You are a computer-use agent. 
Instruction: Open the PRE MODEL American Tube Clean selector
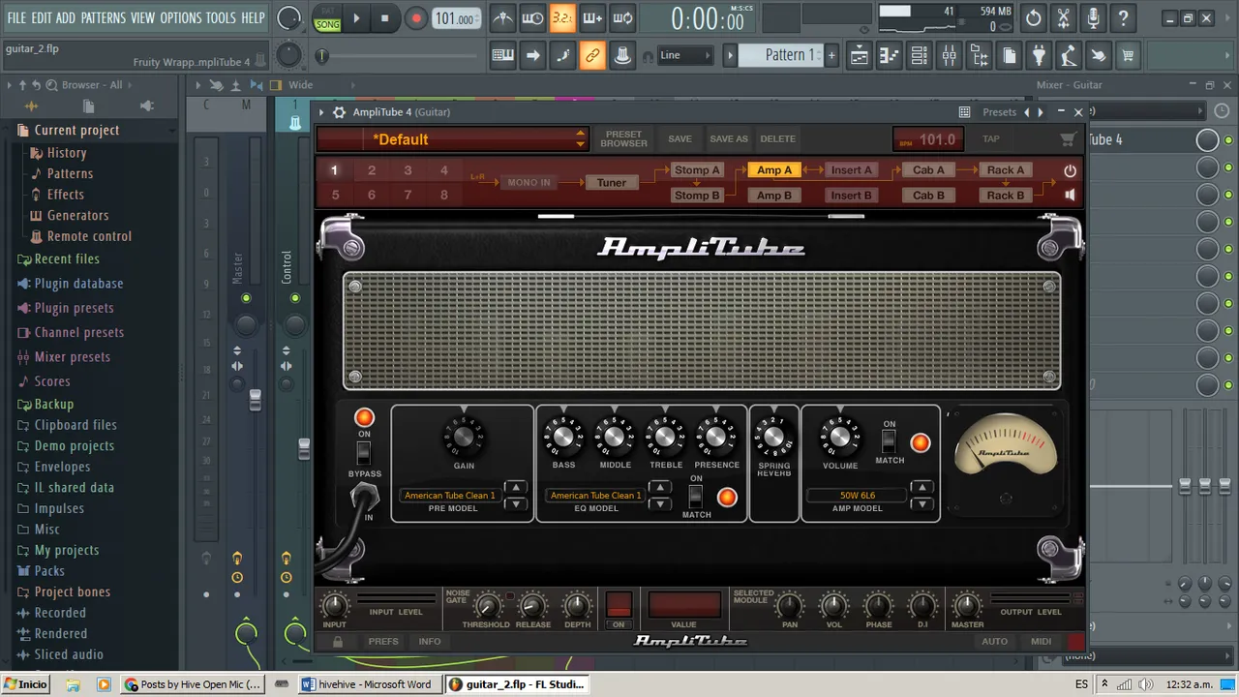tap(450, 496)
